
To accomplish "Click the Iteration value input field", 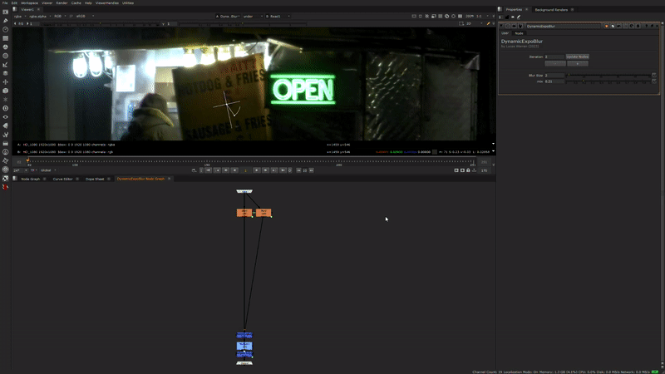I will point(554,57).
